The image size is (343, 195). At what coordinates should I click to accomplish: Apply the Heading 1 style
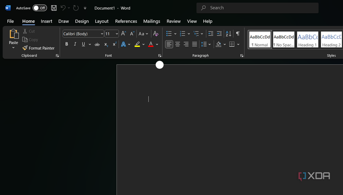[308, 39]
